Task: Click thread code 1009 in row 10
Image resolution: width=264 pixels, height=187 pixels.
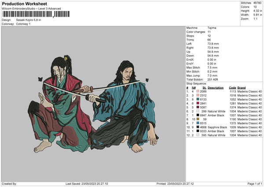Action: click(x=233, y=127)
